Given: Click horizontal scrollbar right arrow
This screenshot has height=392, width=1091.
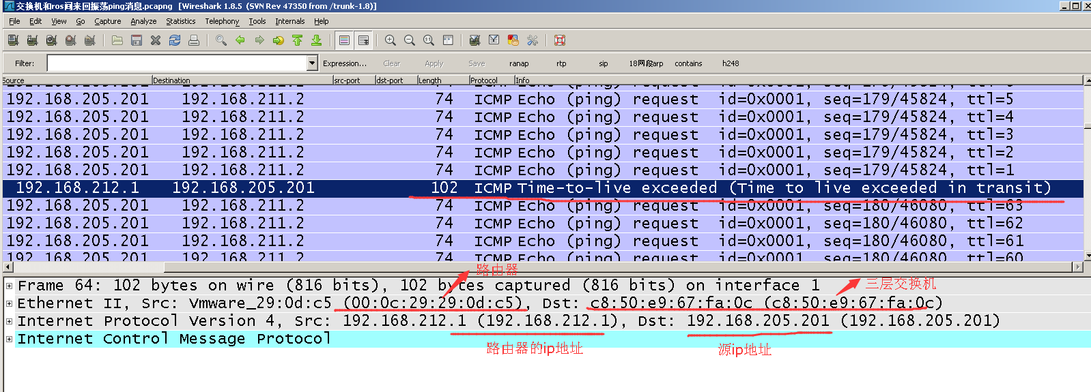Looking at the screenshot, I should 1079,267.
